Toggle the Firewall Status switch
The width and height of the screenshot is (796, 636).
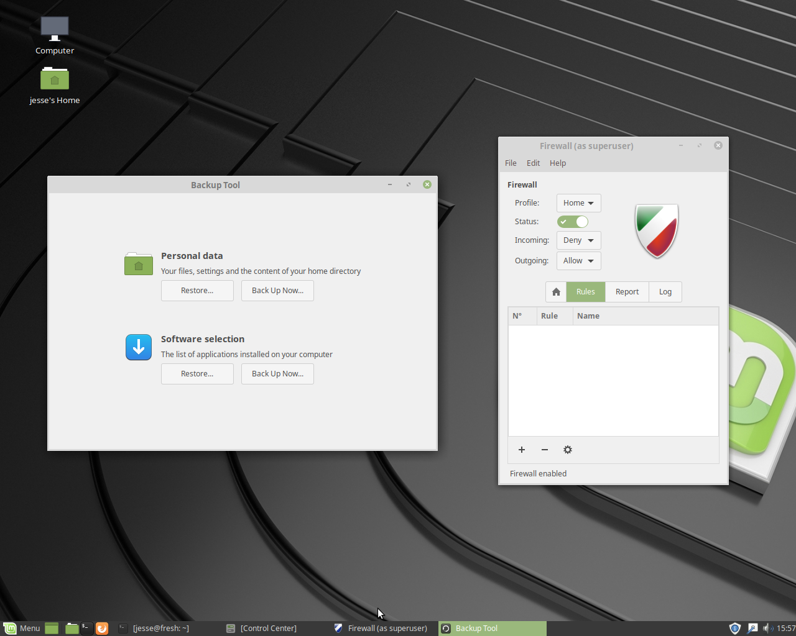point(573,222)
